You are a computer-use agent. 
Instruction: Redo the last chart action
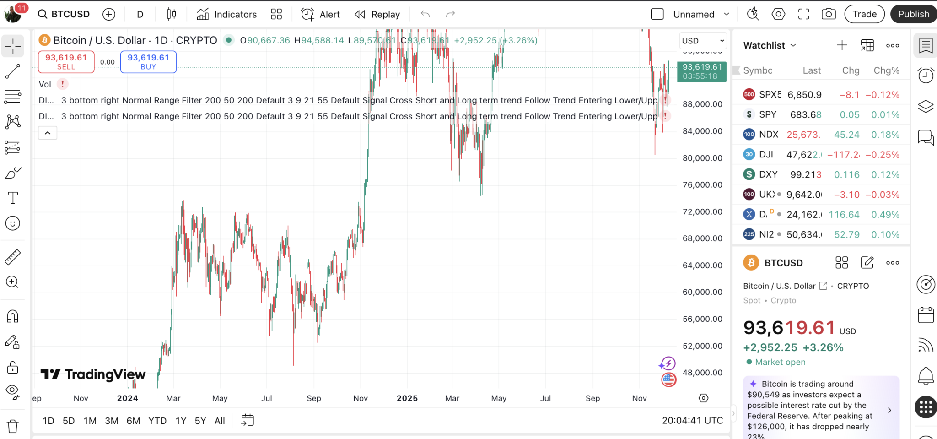tap(451, 14)
